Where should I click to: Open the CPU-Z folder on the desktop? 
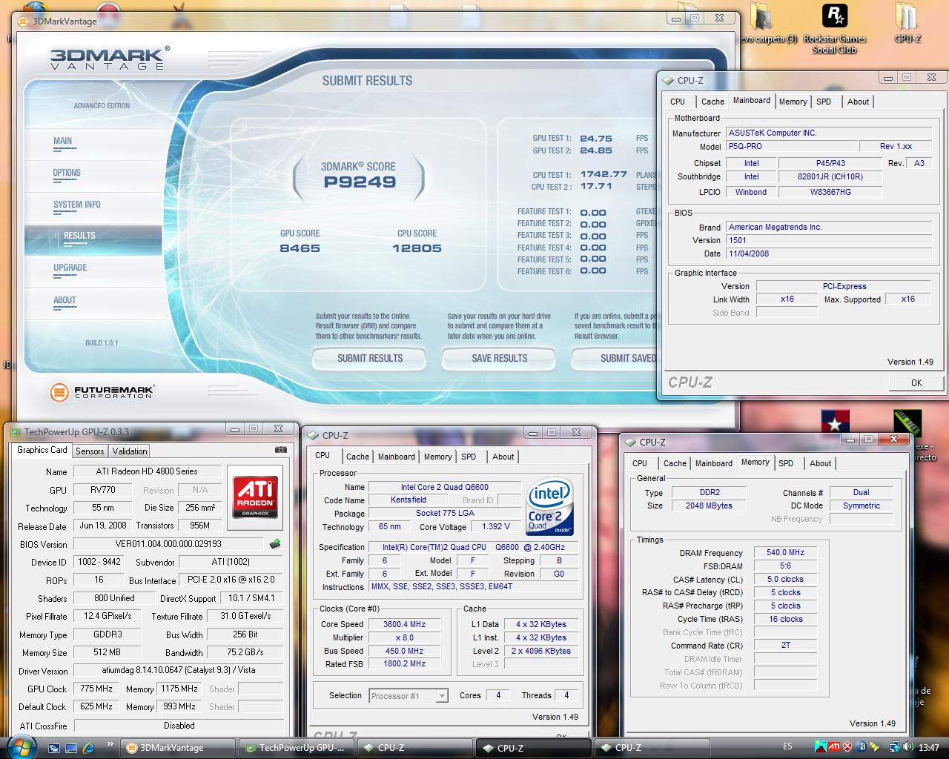[907, 24]
